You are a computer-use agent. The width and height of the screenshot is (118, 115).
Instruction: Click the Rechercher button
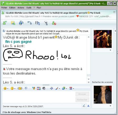(82, 100)
